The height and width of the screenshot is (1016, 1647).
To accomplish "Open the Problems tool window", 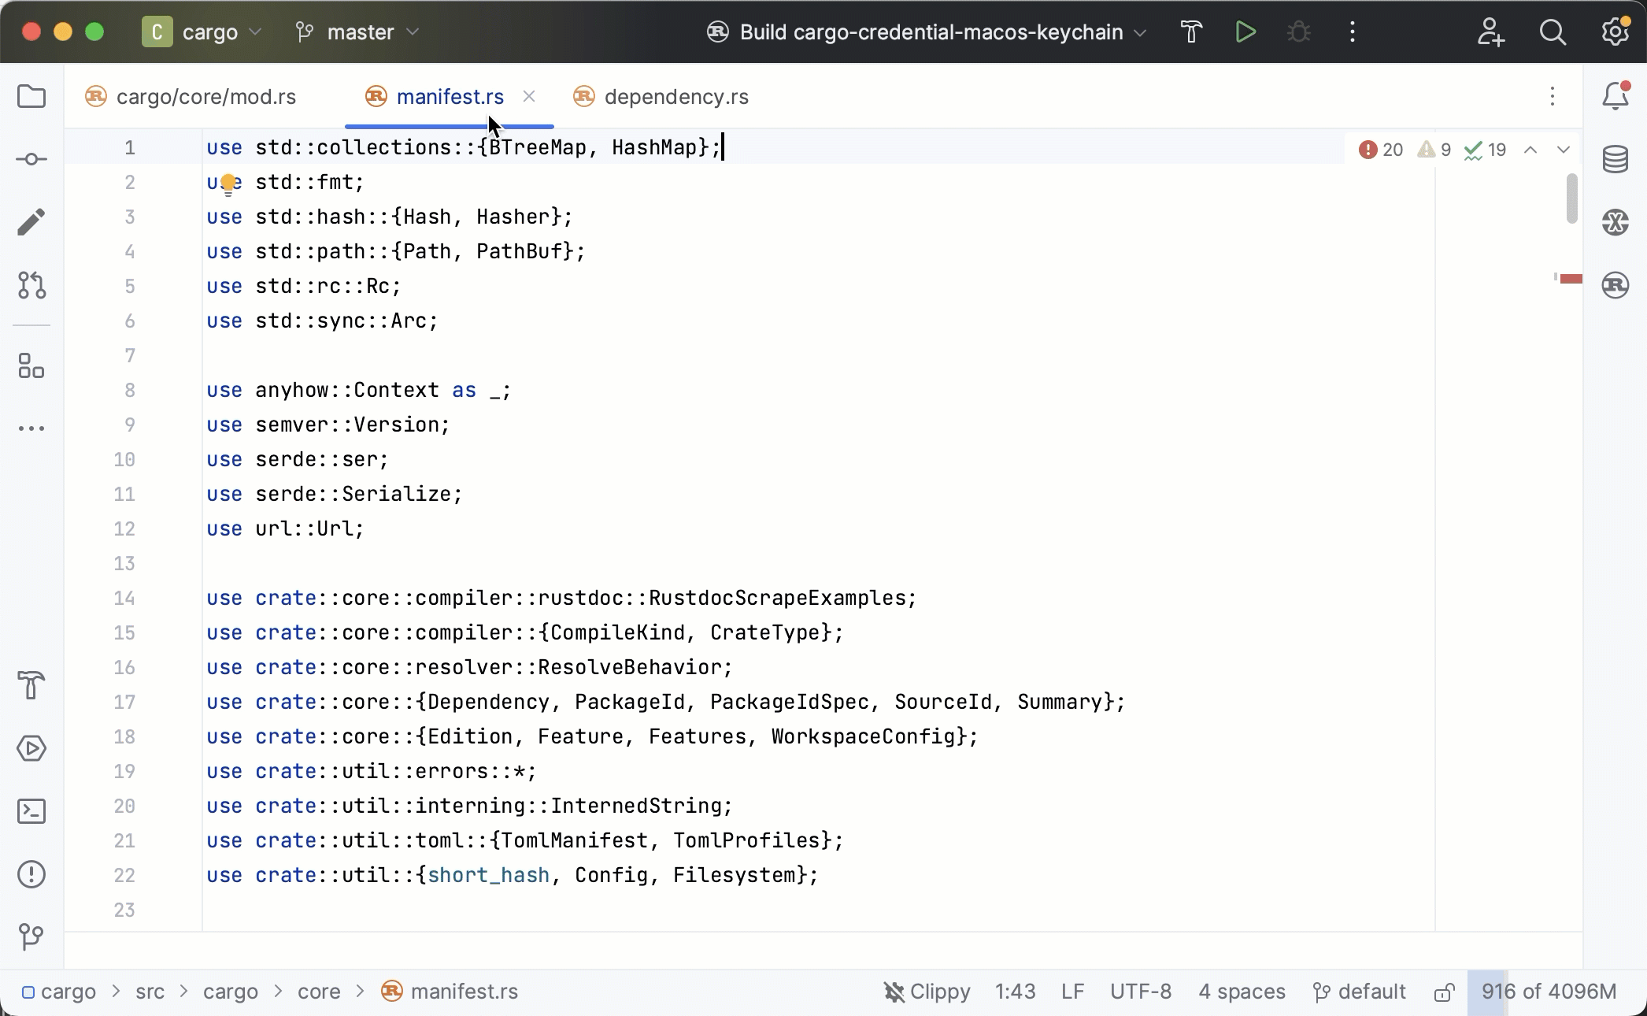I will [31, 874].
